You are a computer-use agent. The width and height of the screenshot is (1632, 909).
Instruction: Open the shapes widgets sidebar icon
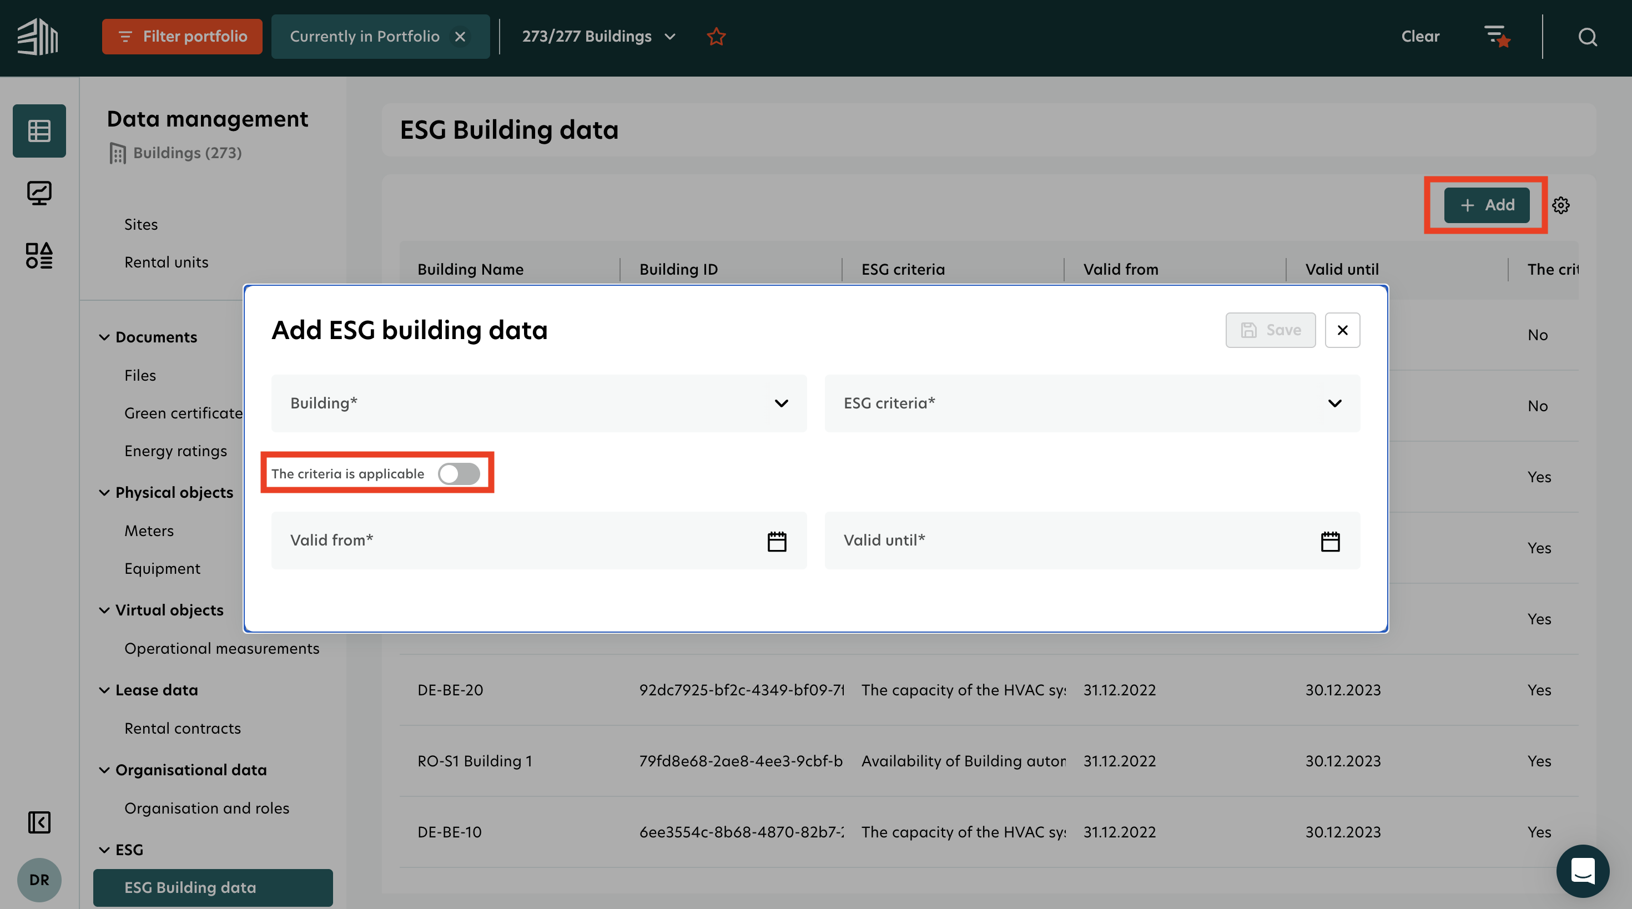[39, 255]
